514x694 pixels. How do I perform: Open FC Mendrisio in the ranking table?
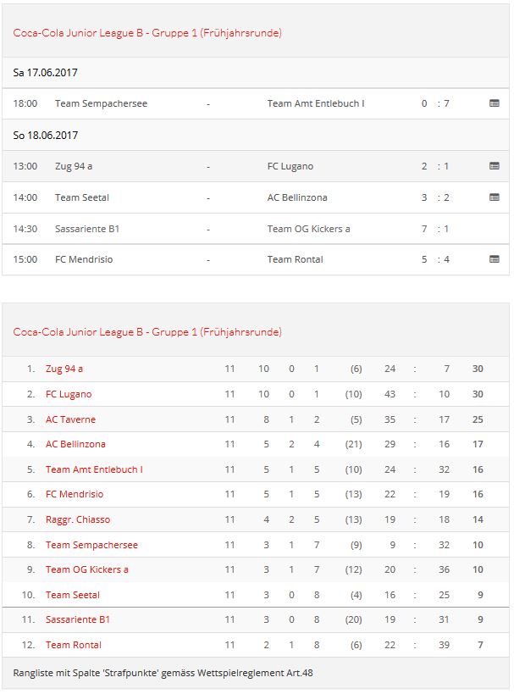(74, 494)
